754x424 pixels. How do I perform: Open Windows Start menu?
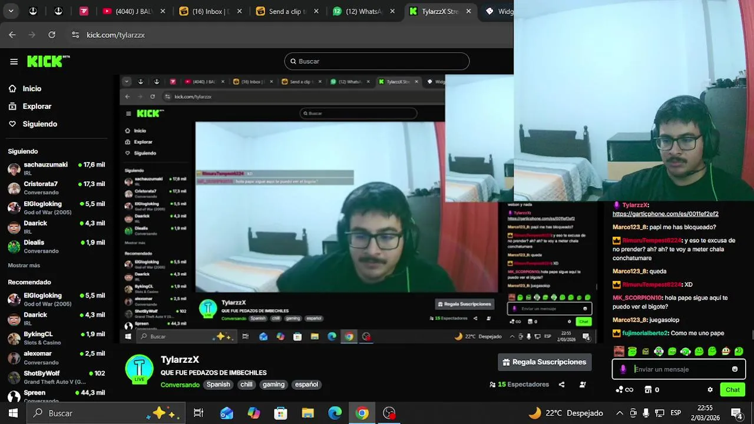coord(13,413)
